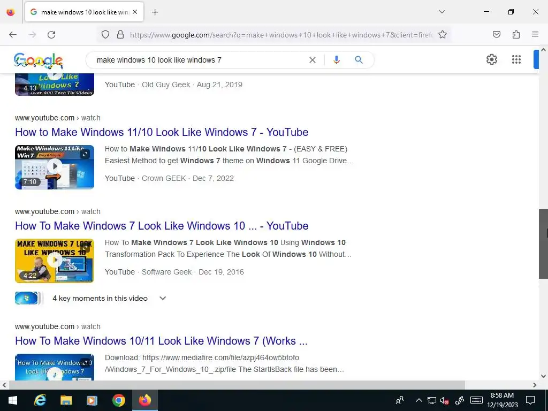548x411 pixels.
Task: Open 'How To Make Windows 10/11 Look Like Windows 7 (Works' result
Action: point(161,341)
